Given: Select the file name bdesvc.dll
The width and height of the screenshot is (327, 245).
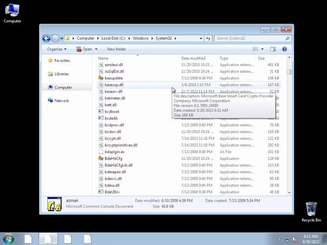Looking at the screenshot, I should 113,179.
